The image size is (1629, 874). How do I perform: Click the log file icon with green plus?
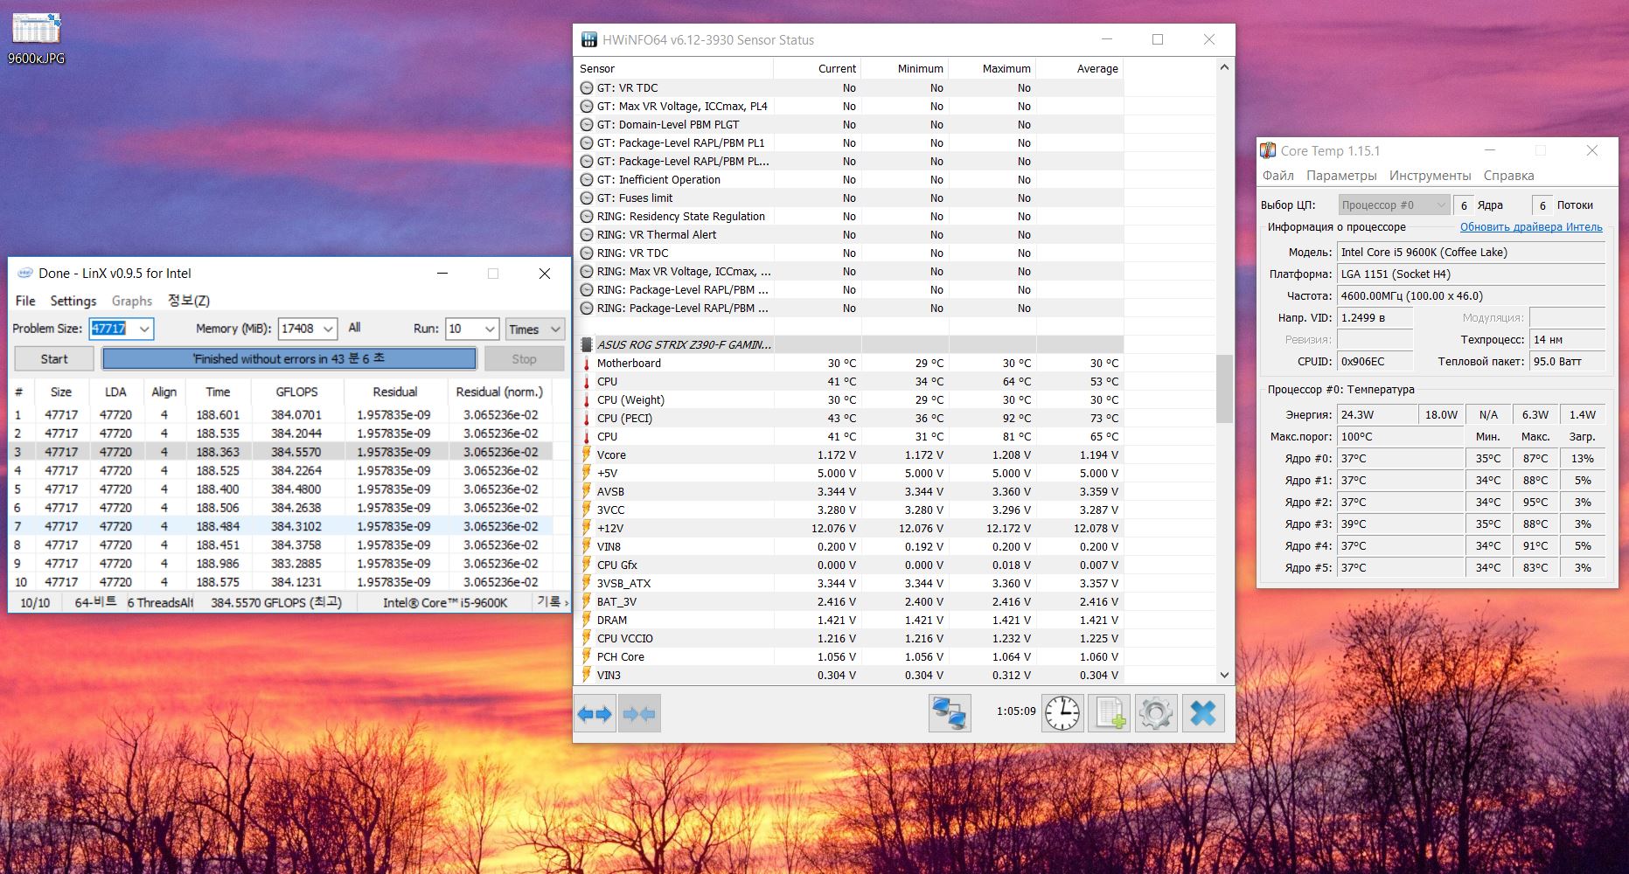[1110, 713]
